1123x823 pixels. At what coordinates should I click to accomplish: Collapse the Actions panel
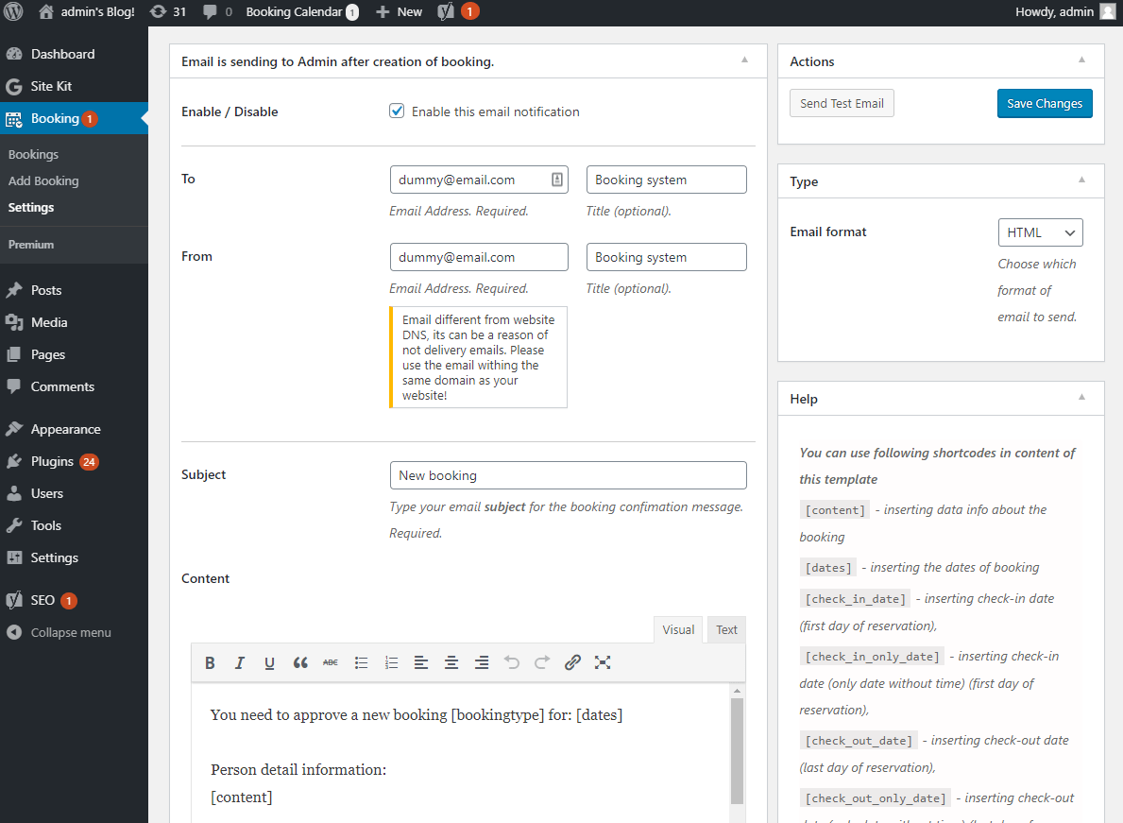coord(1081,60)
